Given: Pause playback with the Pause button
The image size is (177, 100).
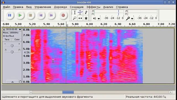Looking at the screenshot, I should point(10,15).
